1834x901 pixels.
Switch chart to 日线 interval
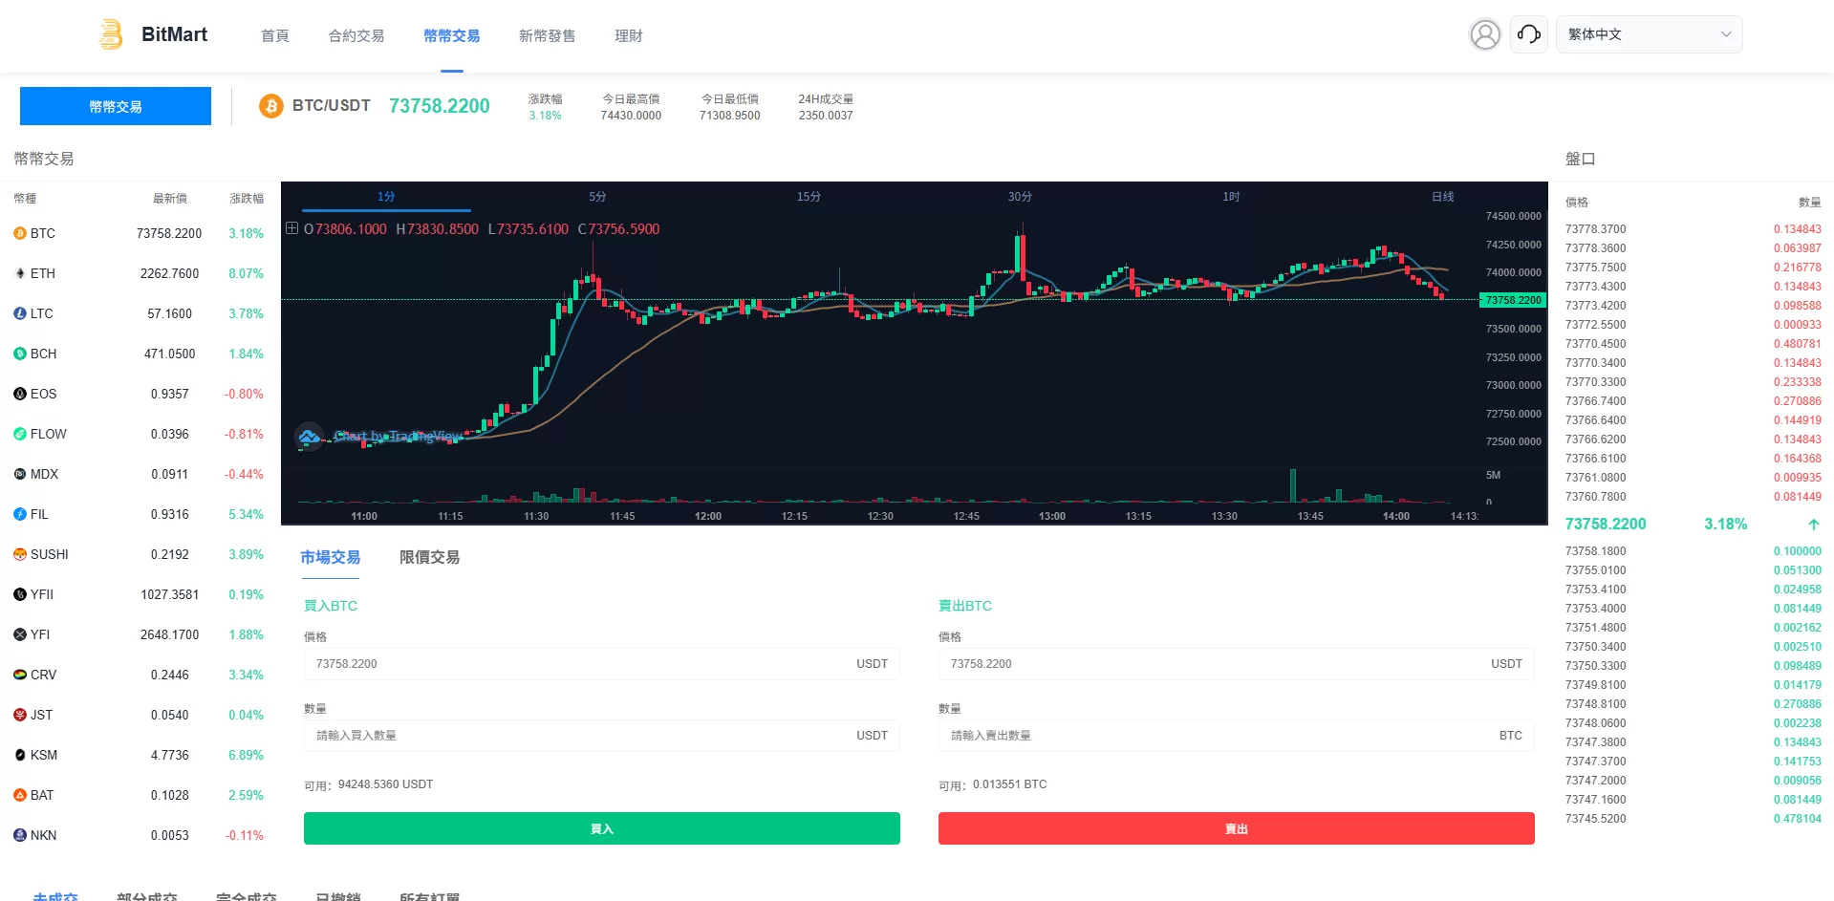pyautogui.click(x=1442, y=197)
